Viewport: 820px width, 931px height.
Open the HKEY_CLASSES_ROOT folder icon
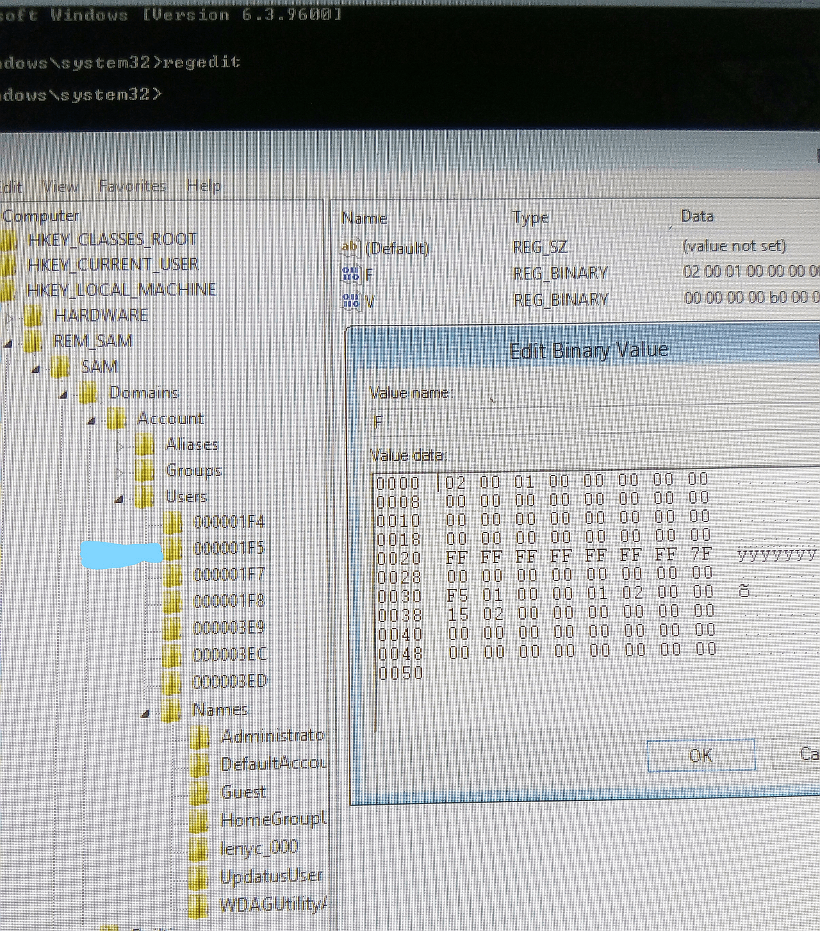8,241
